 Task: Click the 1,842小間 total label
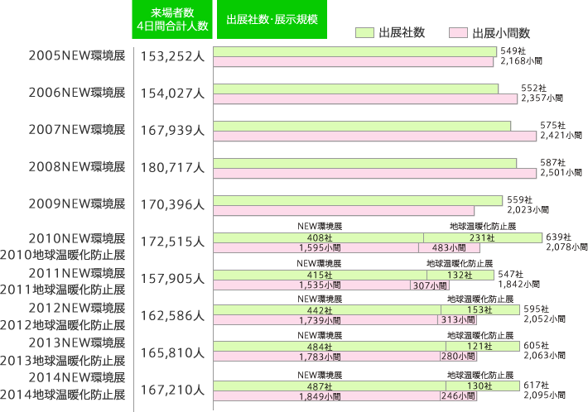pyautogui.click(x=519, y=285)
